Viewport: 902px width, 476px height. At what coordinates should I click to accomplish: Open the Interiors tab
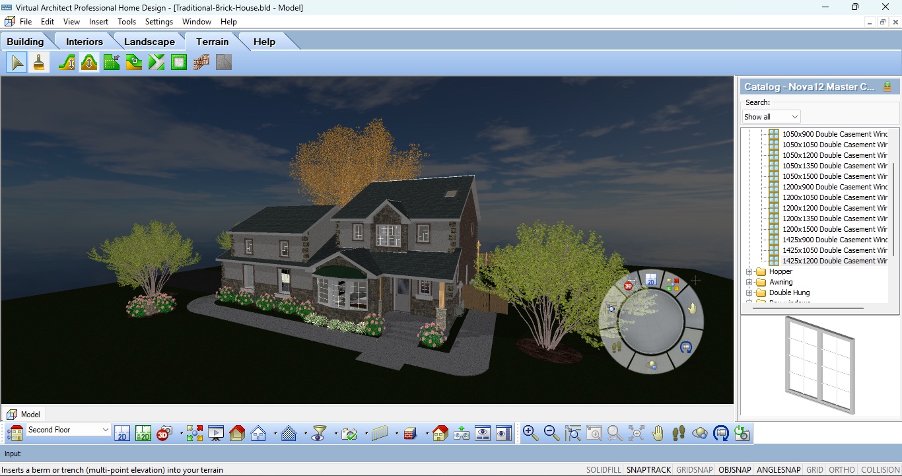[85, 42]
